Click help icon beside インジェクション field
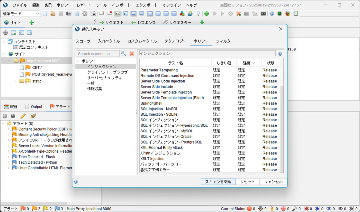The image size is (360, 212). (x=280, y=54)
